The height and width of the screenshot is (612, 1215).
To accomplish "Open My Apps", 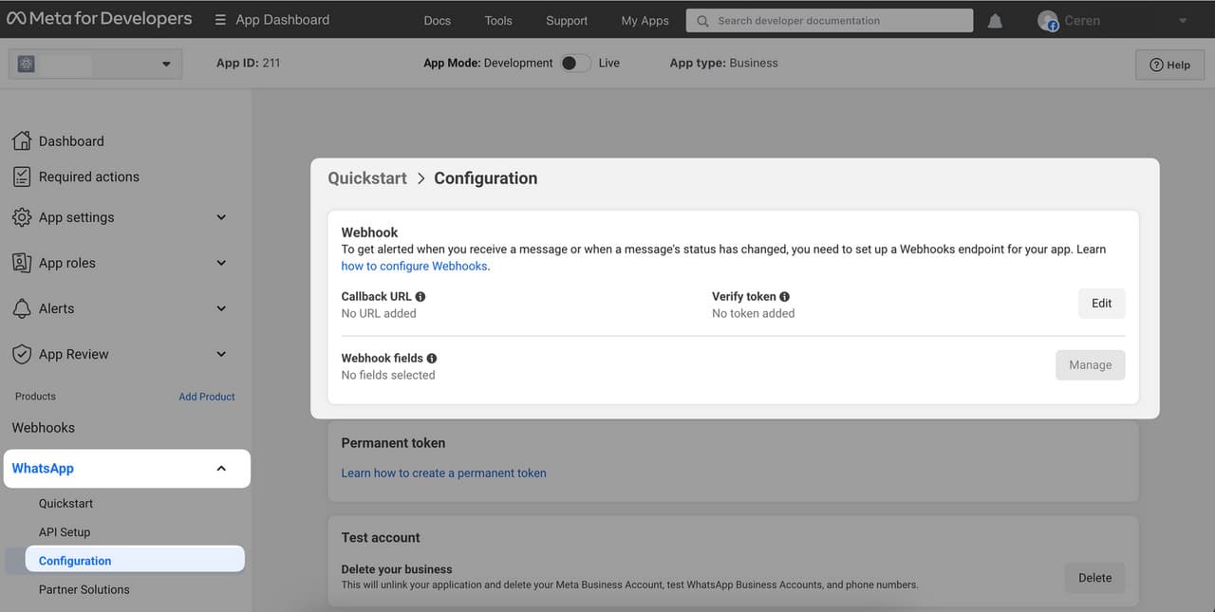I will click(645, 21).
